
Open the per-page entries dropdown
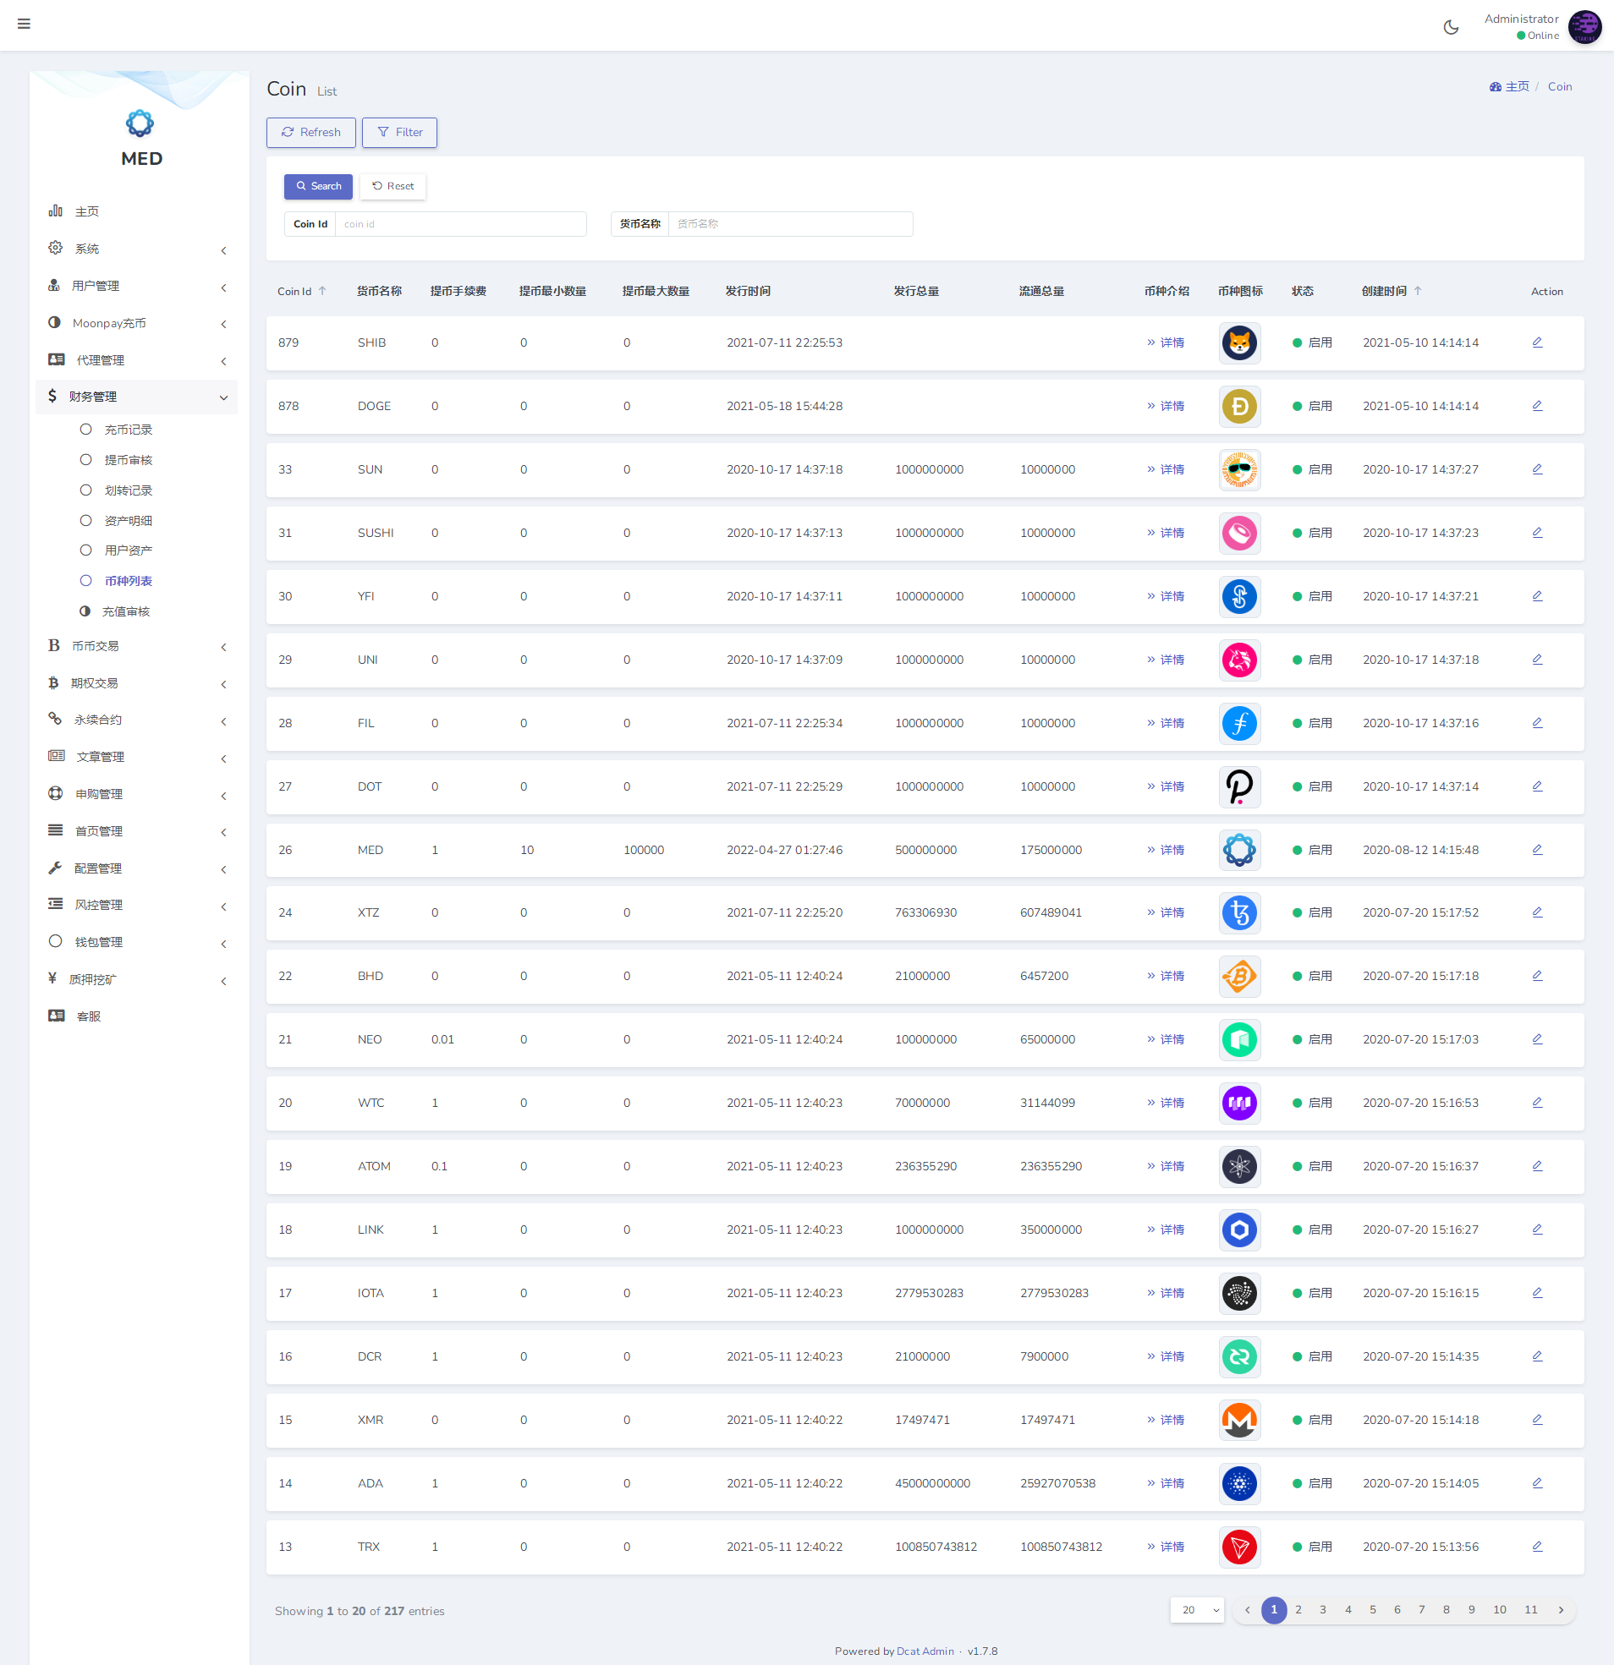(1197, 1610)
